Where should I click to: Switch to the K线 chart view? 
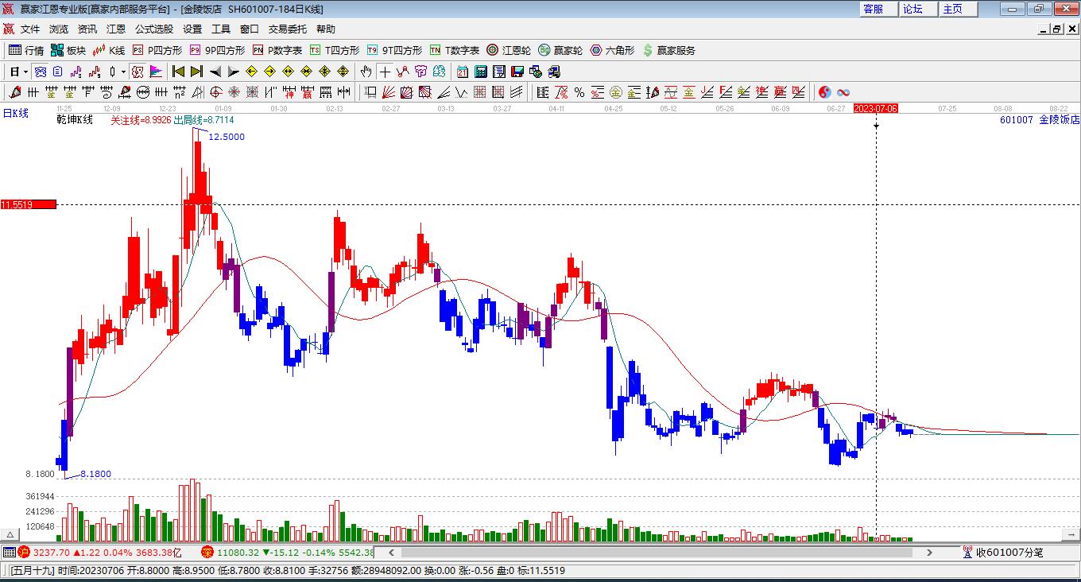coord(110,50)
